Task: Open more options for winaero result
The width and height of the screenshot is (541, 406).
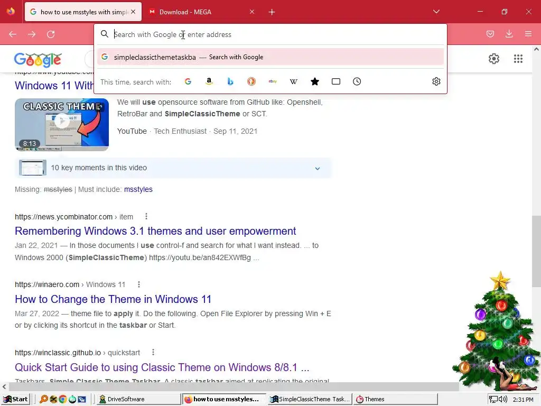Action: pos(139,284)
